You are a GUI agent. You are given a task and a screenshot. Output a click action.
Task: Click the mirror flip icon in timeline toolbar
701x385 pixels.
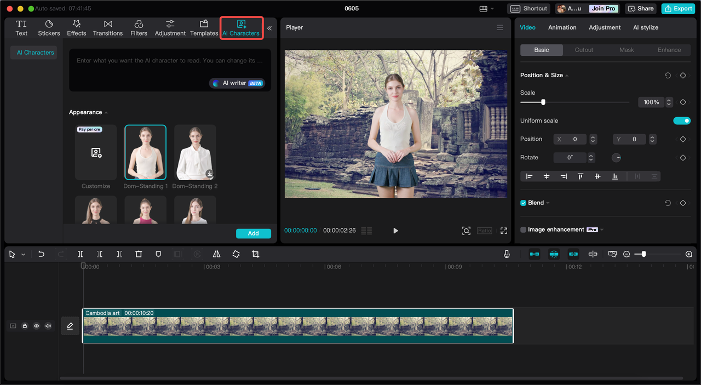[216, 254]
